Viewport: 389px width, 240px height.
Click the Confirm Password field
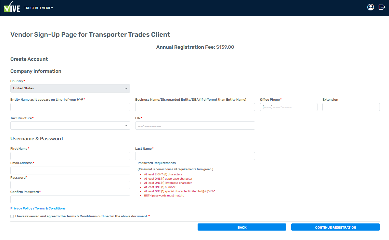70,199
